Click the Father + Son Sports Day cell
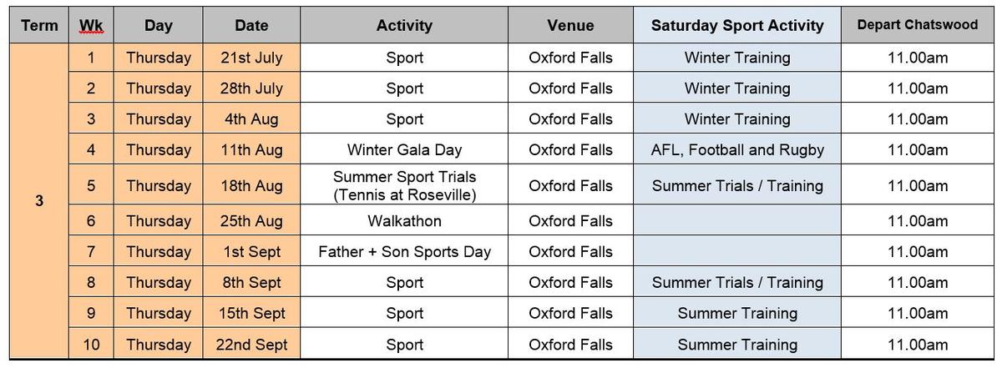1002x368 pixels. tap(404, 252)
